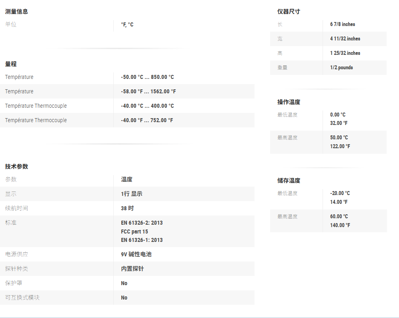Image resolution: width=399 pixels, height=318 pixels.
Task: Click the 技术参数 section heading
Action: 16,167
